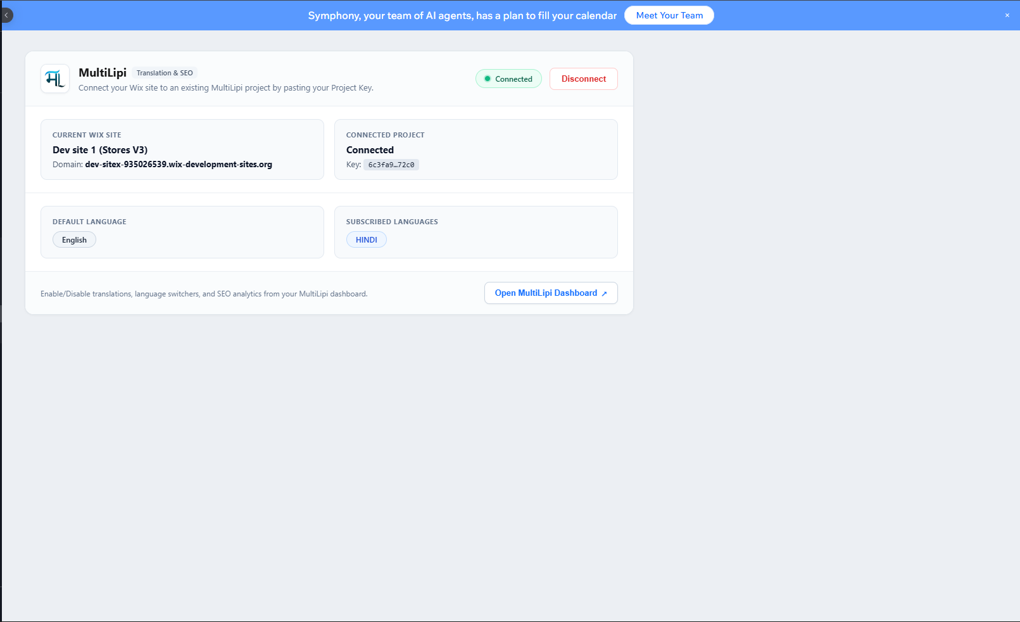This screenshot has height=622, width=1020.
Task: Click the MultiLipi title heading
Action: click(103, 73)
